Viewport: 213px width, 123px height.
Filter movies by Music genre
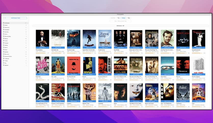15,50
